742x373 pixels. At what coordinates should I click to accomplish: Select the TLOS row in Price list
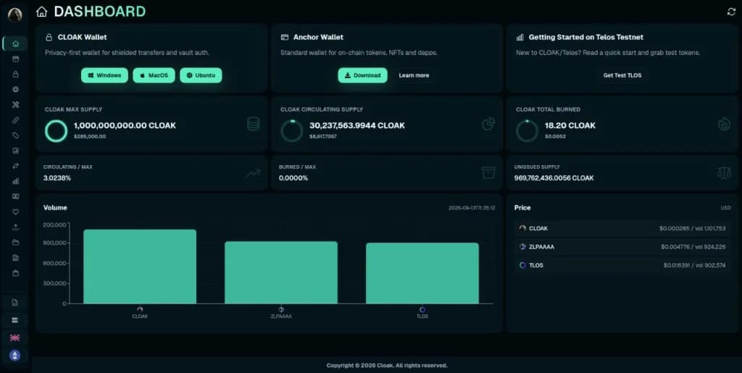pyautogui.click(x=622, y=265)
